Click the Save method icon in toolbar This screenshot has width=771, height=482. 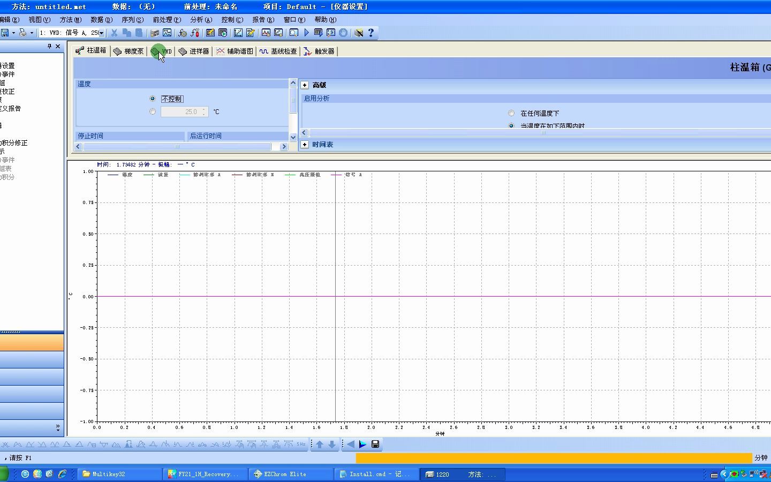click(x=5, y=33)
